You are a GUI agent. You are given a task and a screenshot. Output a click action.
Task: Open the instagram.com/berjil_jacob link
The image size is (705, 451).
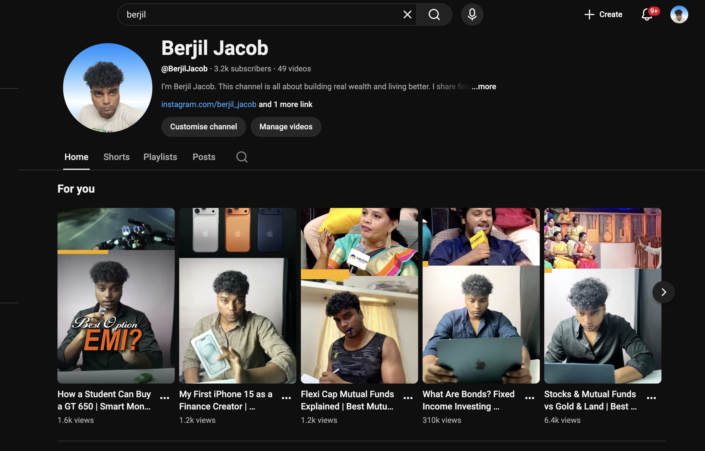[209, 105]
